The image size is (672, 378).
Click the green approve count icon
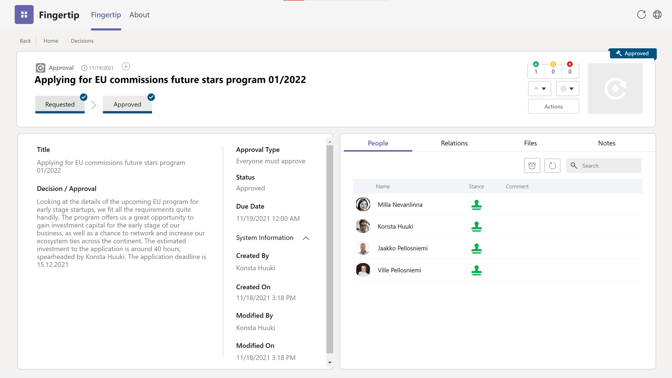click(x=536, y=64)
